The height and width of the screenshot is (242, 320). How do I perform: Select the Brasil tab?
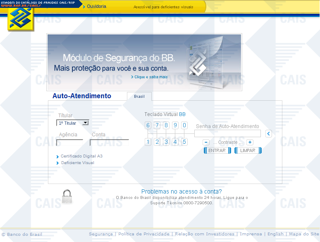click(139, 97)
